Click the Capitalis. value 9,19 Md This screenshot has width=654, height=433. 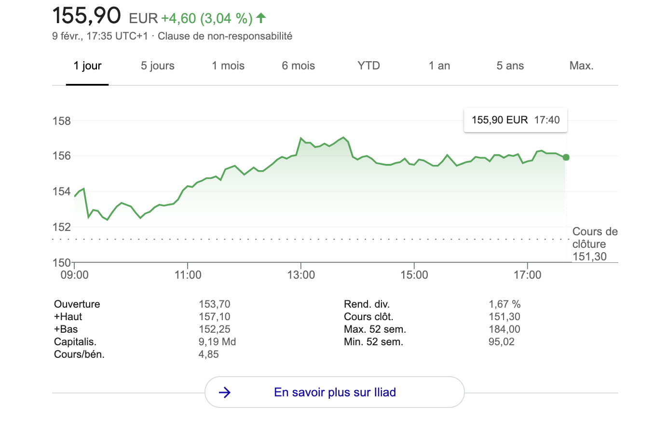(218, 342)
